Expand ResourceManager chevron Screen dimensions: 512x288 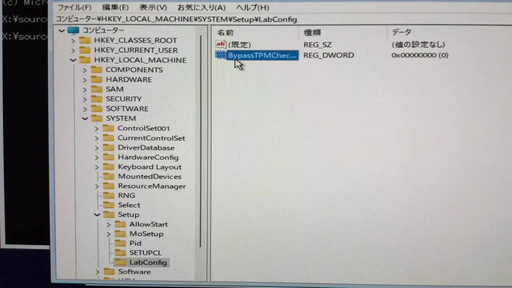96,186
